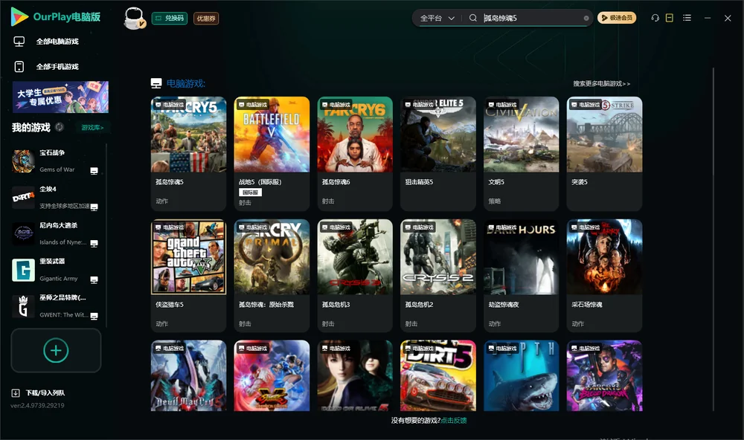The width and height of the screenshot is (744, 440).
Task: Click the 点击反馈 feedback link
Action: click(454, 421)
